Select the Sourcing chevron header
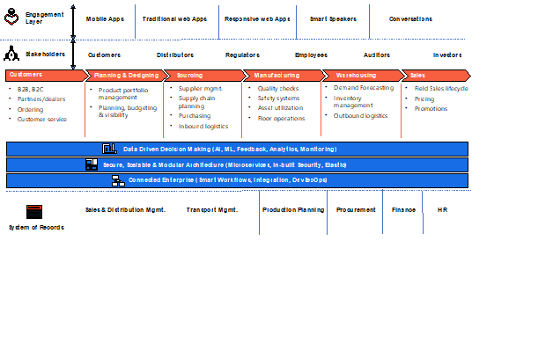Image resolution: width=553 pixels, height=343 pixels. [x=206, y=76]
